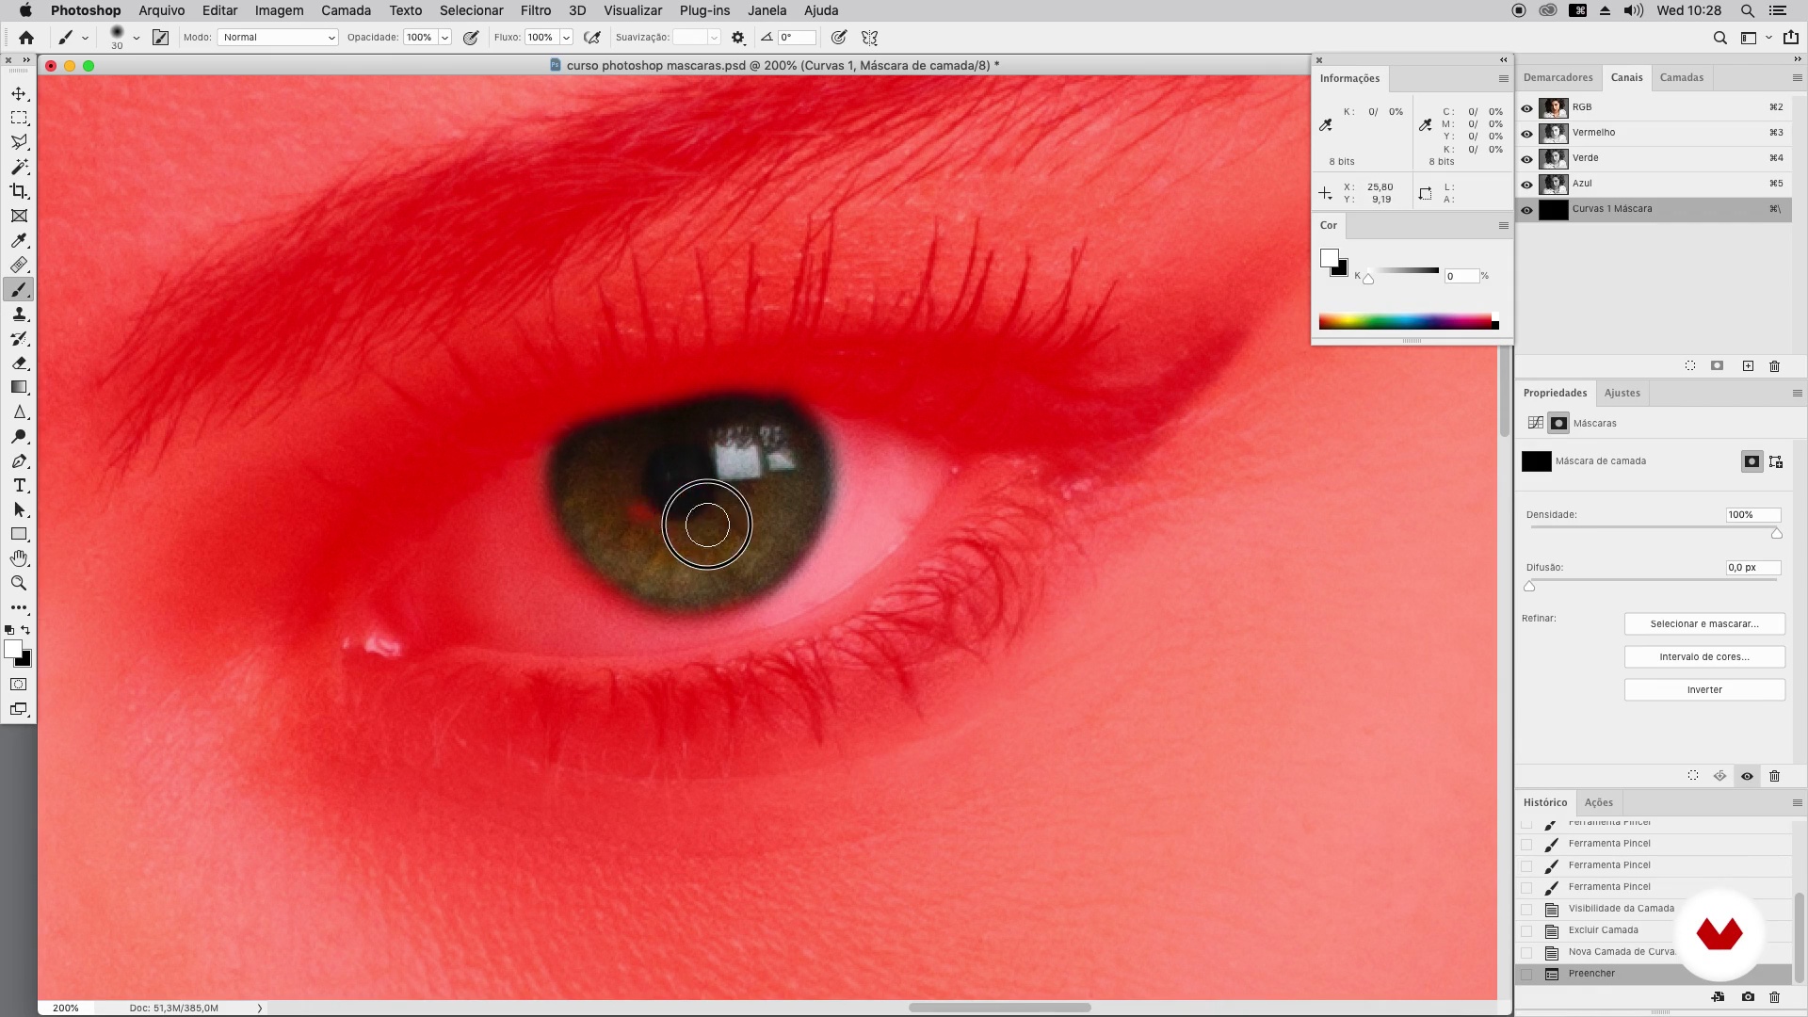1808x1017 pixels.
Task: Select the Crop tool
Action: coord(19,191)
